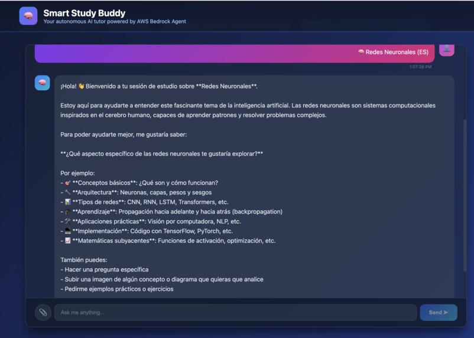474x338 pixels.
Task: Click the brain emoji in the purple message
Action: 361,52
